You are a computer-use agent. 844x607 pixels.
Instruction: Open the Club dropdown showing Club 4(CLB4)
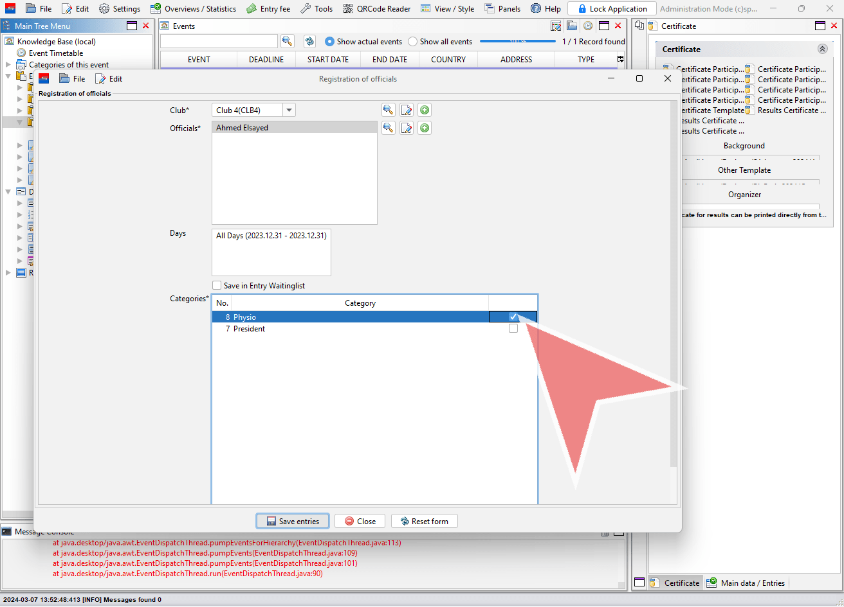(253, 110)
